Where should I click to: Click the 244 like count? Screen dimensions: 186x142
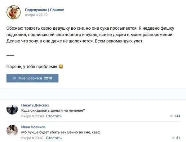tap(177, 116)
